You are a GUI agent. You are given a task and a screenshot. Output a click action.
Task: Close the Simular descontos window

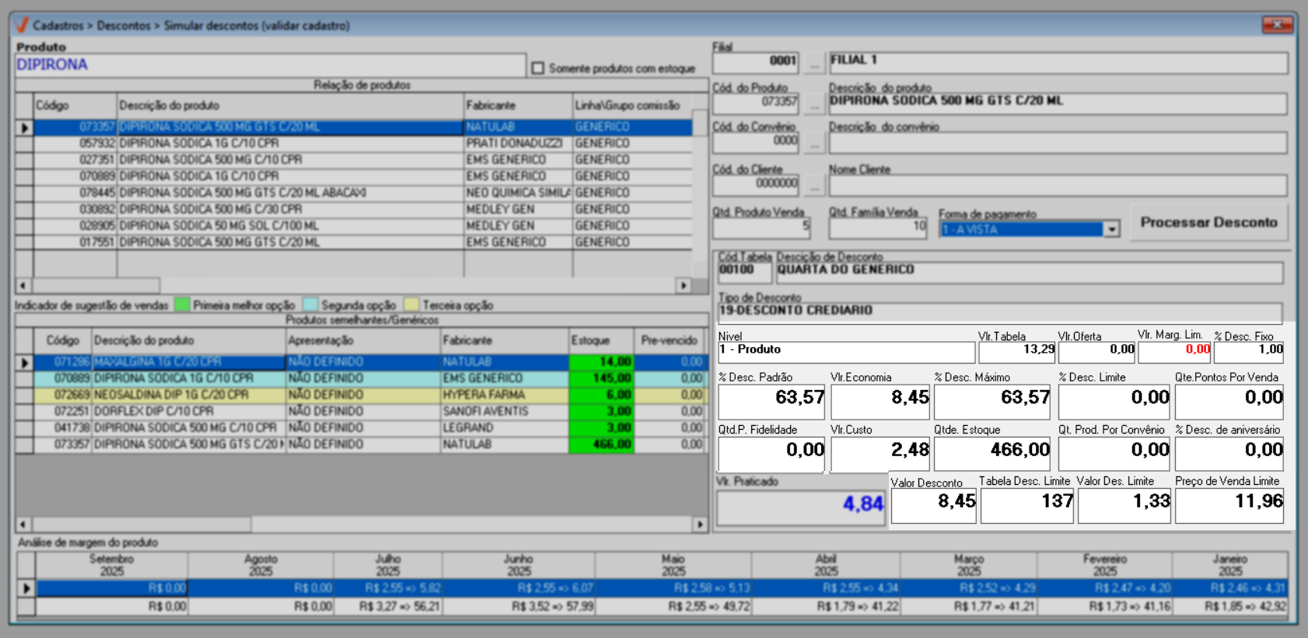pyautogui.click(x=1276, y=25)
